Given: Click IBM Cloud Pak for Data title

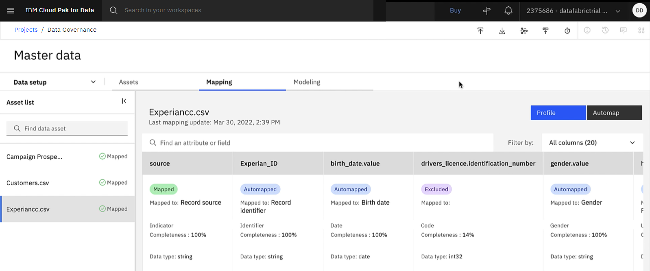Looking at the screenshot, I should (x=60, y=10).
